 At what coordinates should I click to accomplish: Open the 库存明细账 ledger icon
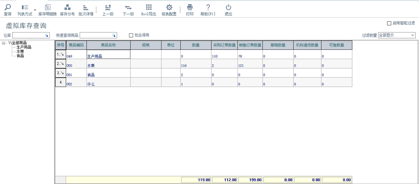[47, 7]
